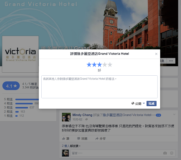Select the third star rating
The image size is (181, 160).
coord(99,64)
